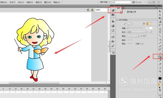Click the search input field
This screenshot has height=98, width=163.
click(x=122, y=2)
